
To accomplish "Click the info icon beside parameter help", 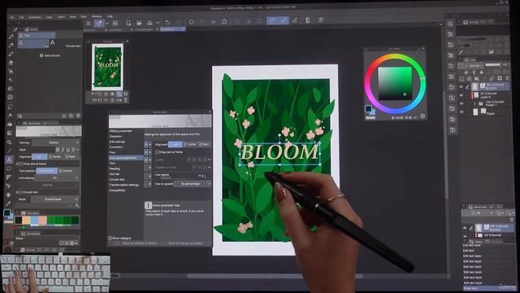I will point(148,205).
